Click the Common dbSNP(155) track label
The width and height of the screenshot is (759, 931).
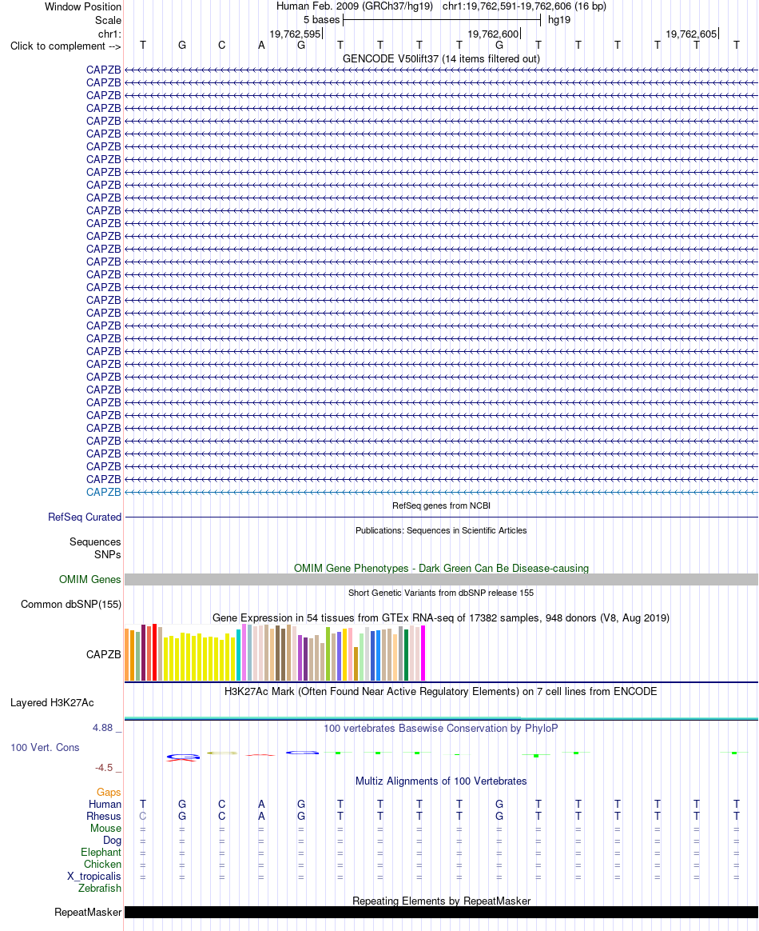[x=71, y=605]
